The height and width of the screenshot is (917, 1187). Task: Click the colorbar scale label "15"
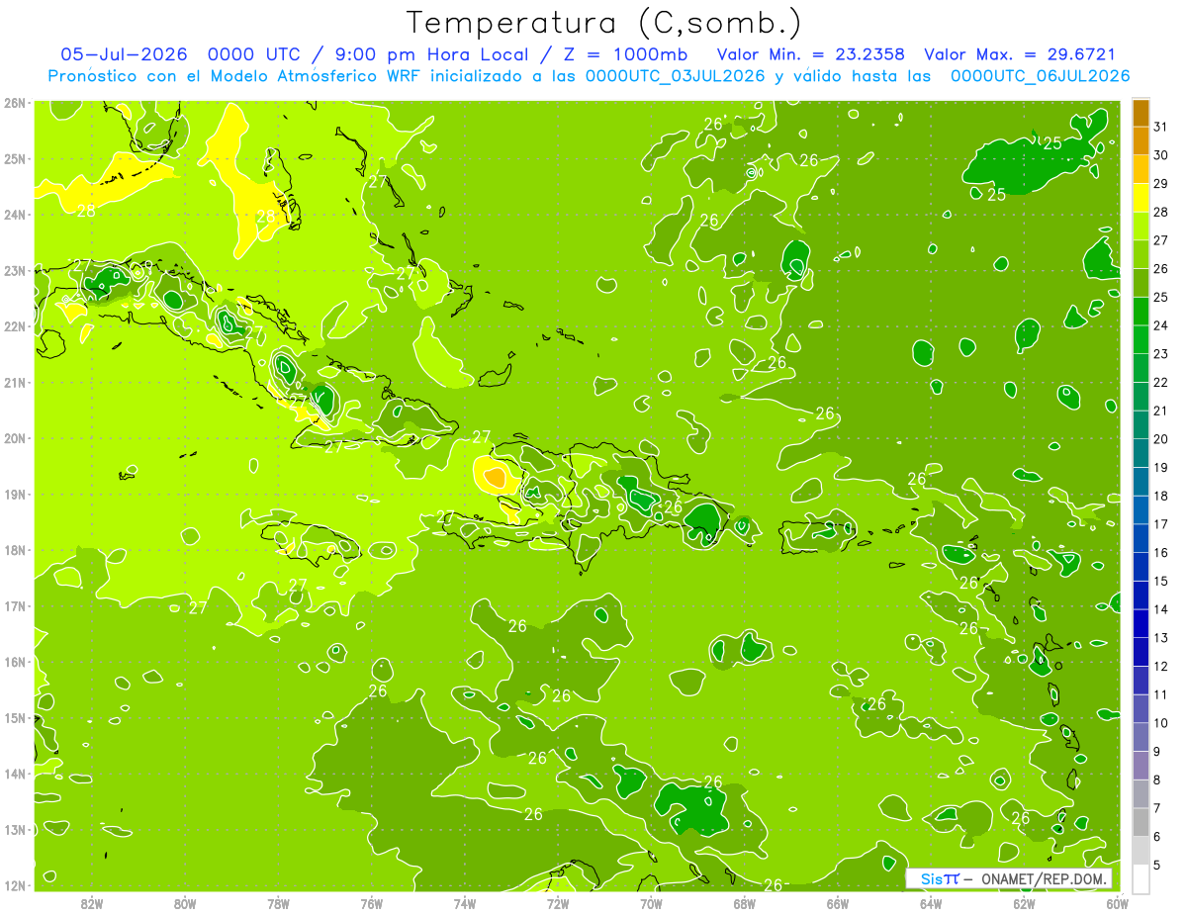(1160, 581)
